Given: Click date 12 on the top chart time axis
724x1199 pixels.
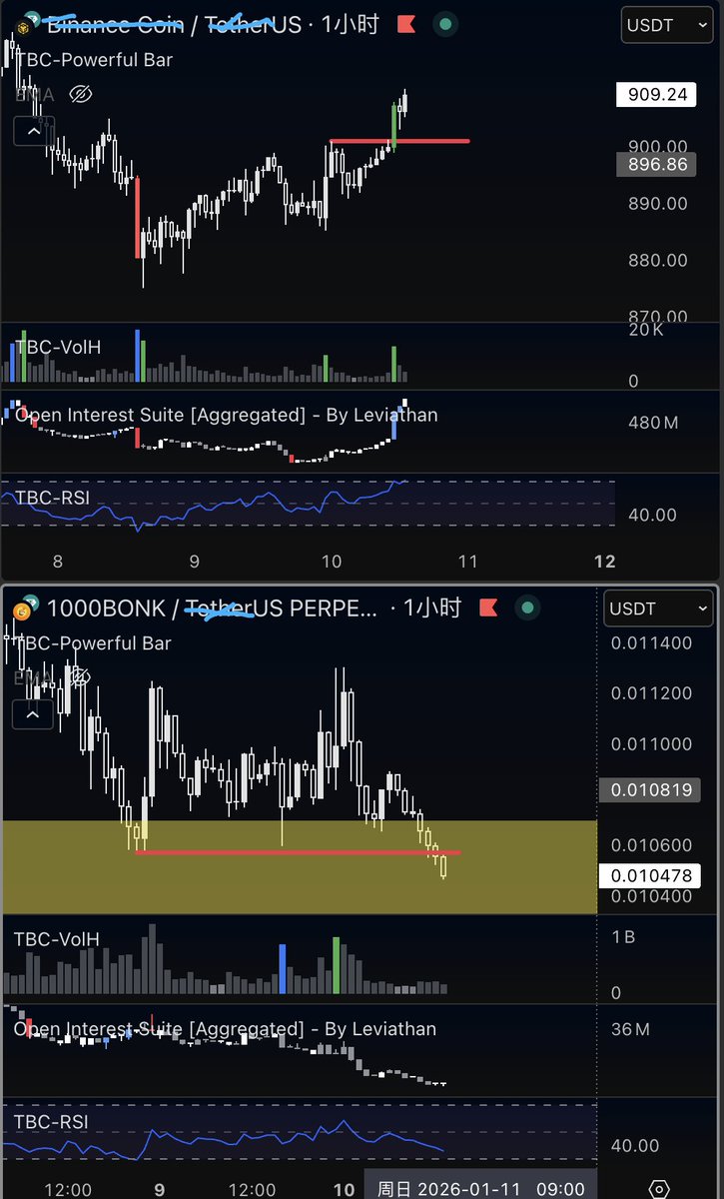Looking at the screenshot, I should [x=604, y=562].
